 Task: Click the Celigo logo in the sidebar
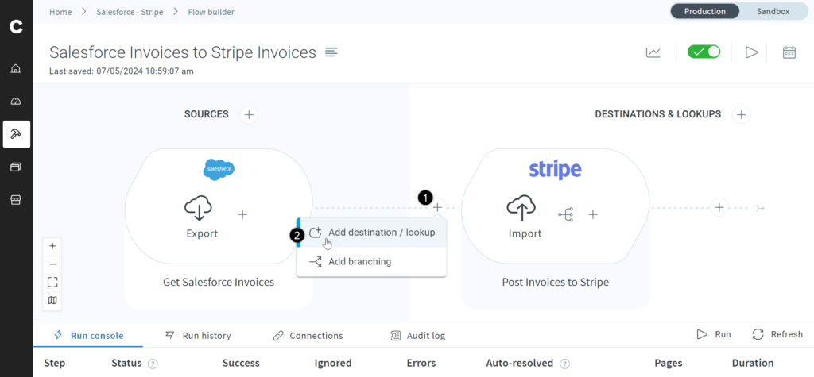tap(16, 27)
